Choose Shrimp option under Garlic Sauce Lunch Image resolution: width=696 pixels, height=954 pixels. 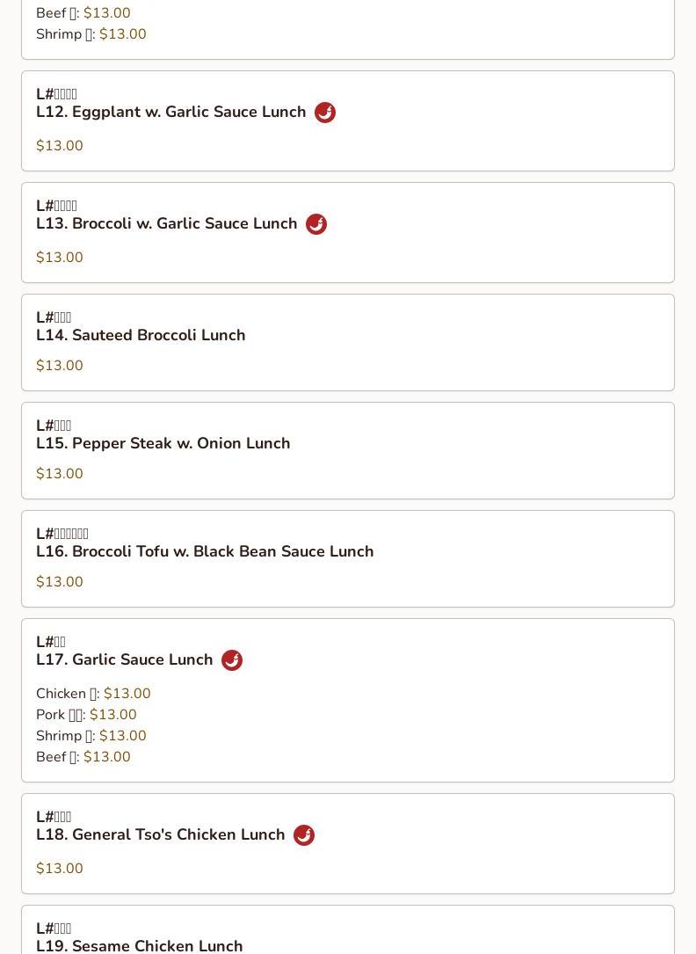click(91, 736)
